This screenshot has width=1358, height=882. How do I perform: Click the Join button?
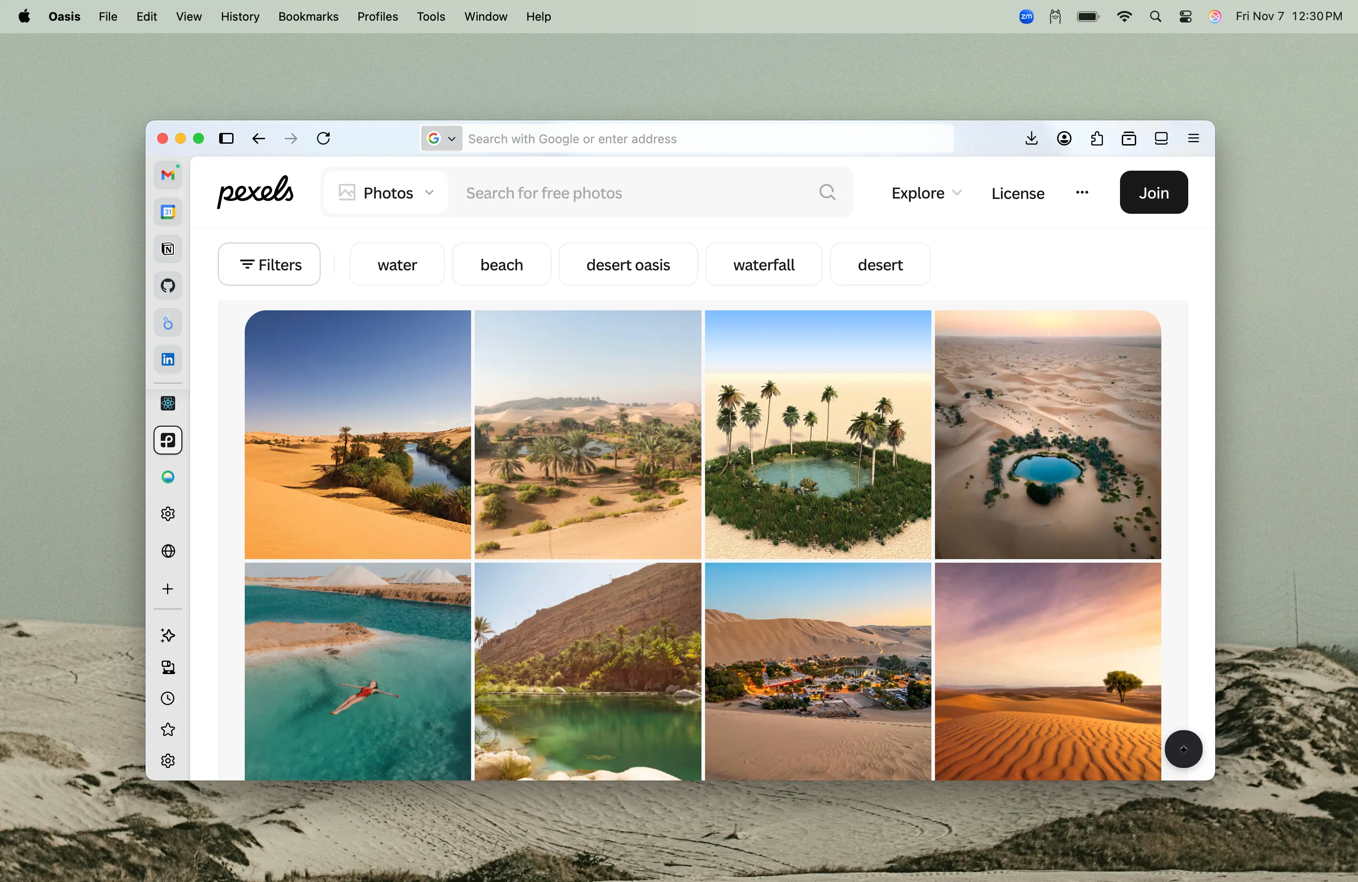point(1153,193)
